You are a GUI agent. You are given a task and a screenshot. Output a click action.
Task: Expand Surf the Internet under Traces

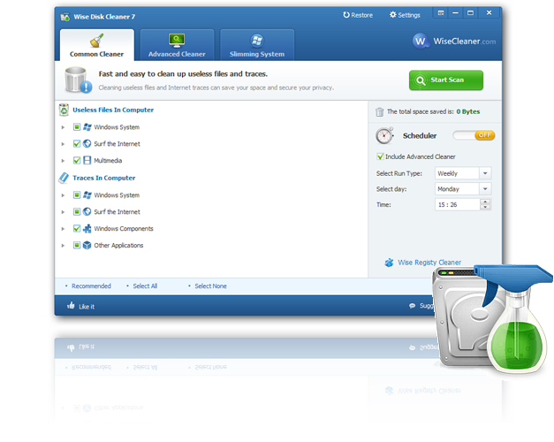pyautogui.click(x=63, y=212)
